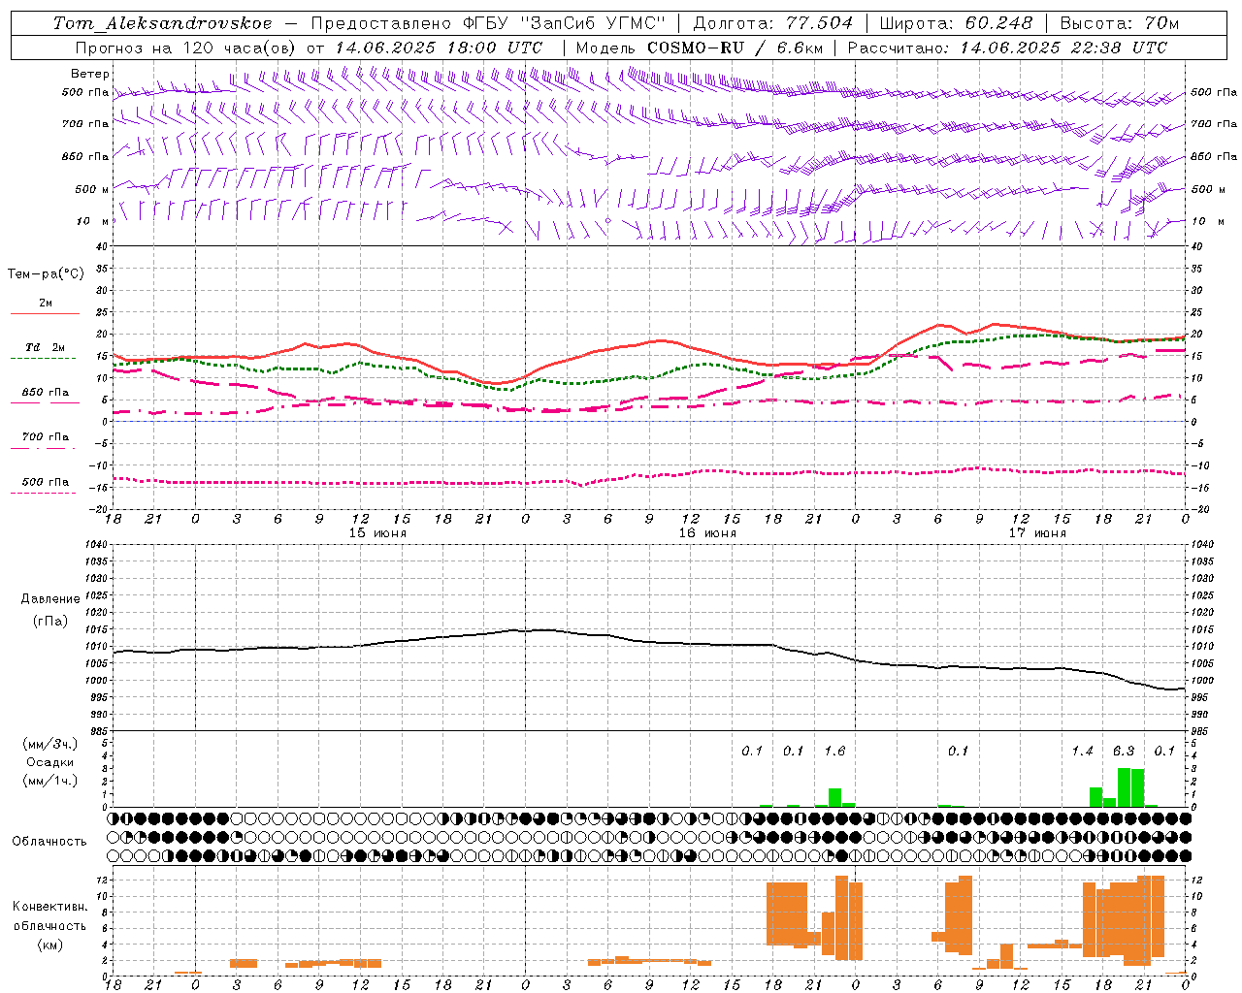This screenshot has width=1242, height=993.
Task: Click the Тем-ра(°C) temperature panel label
Action: [x=46, y=274]
